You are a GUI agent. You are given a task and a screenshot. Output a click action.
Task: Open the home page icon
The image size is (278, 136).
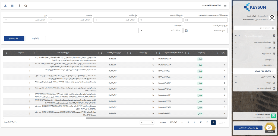coord(26,5)
